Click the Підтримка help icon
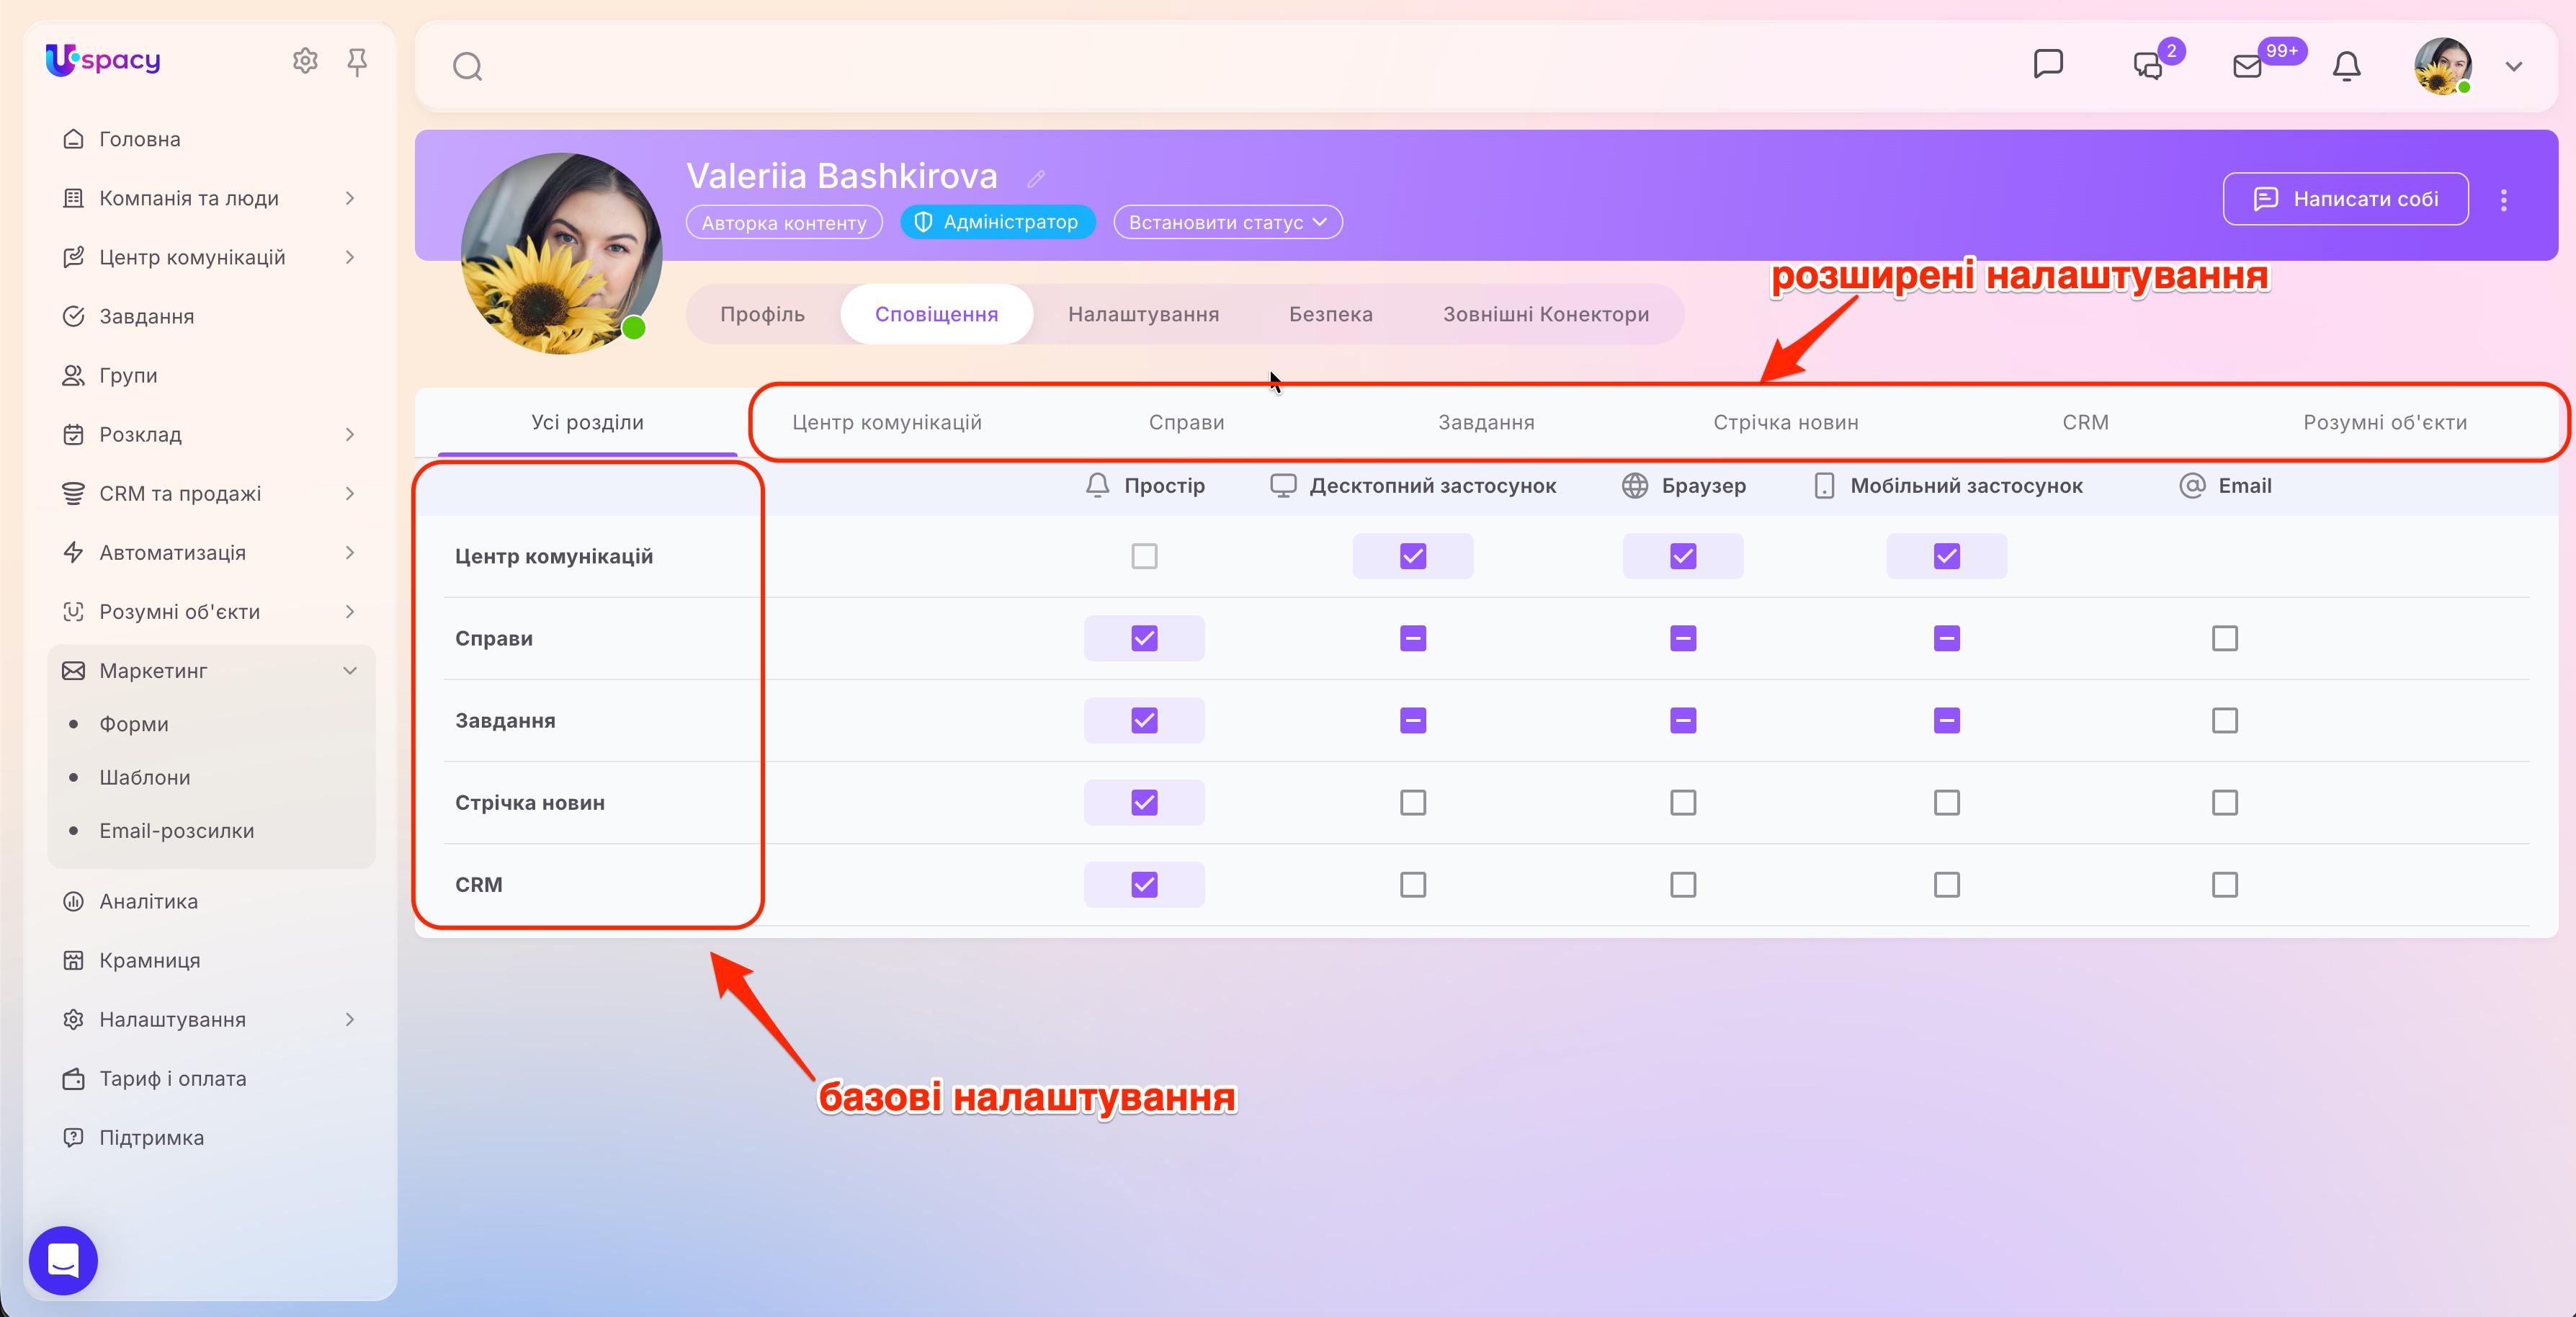The width and height of the screenshot is (2576, 1317). click(73, 1137)
